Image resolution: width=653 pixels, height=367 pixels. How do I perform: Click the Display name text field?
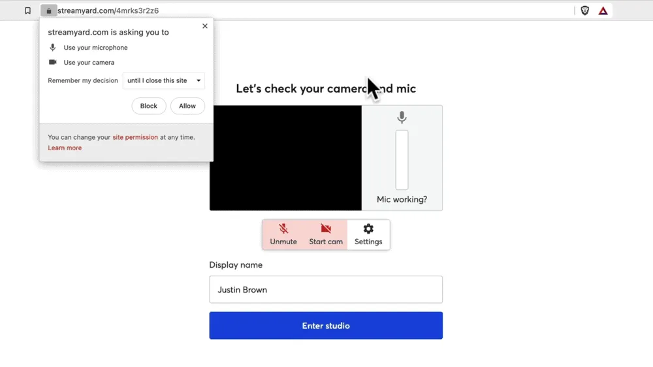point(326,289)
